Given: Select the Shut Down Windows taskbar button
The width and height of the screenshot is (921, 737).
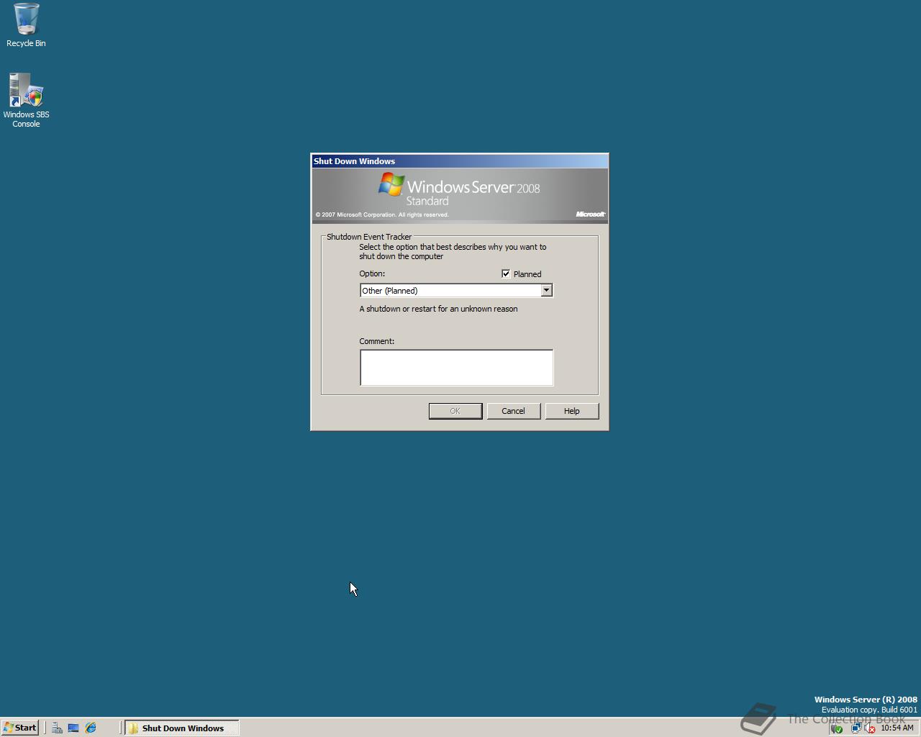Looking at the screenshot, I should pos(182,728).
